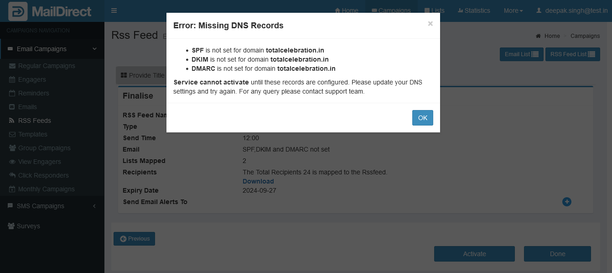Image resolution: width=612 pixels, height=273 pixels.
Task: Close the DNS error dialog with X
Action: pos(430,24)
